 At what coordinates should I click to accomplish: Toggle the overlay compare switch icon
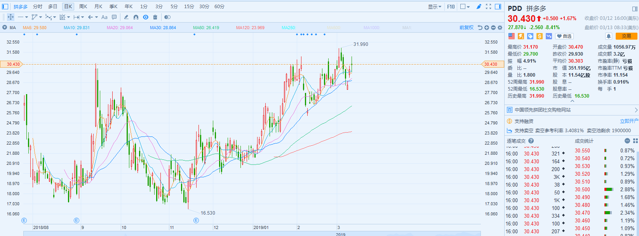coord(167,17)
